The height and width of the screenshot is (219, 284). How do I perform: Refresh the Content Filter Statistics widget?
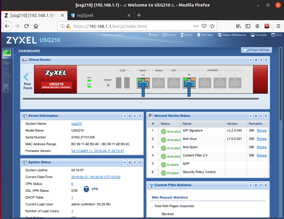click(x=261, y=185)
